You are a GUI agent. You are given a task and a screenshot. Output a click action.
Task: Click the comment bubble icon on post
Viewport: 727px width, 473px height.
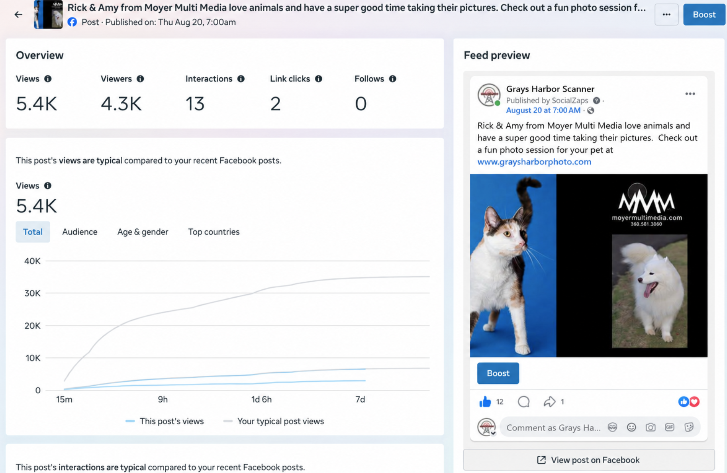tap(523, 402)
